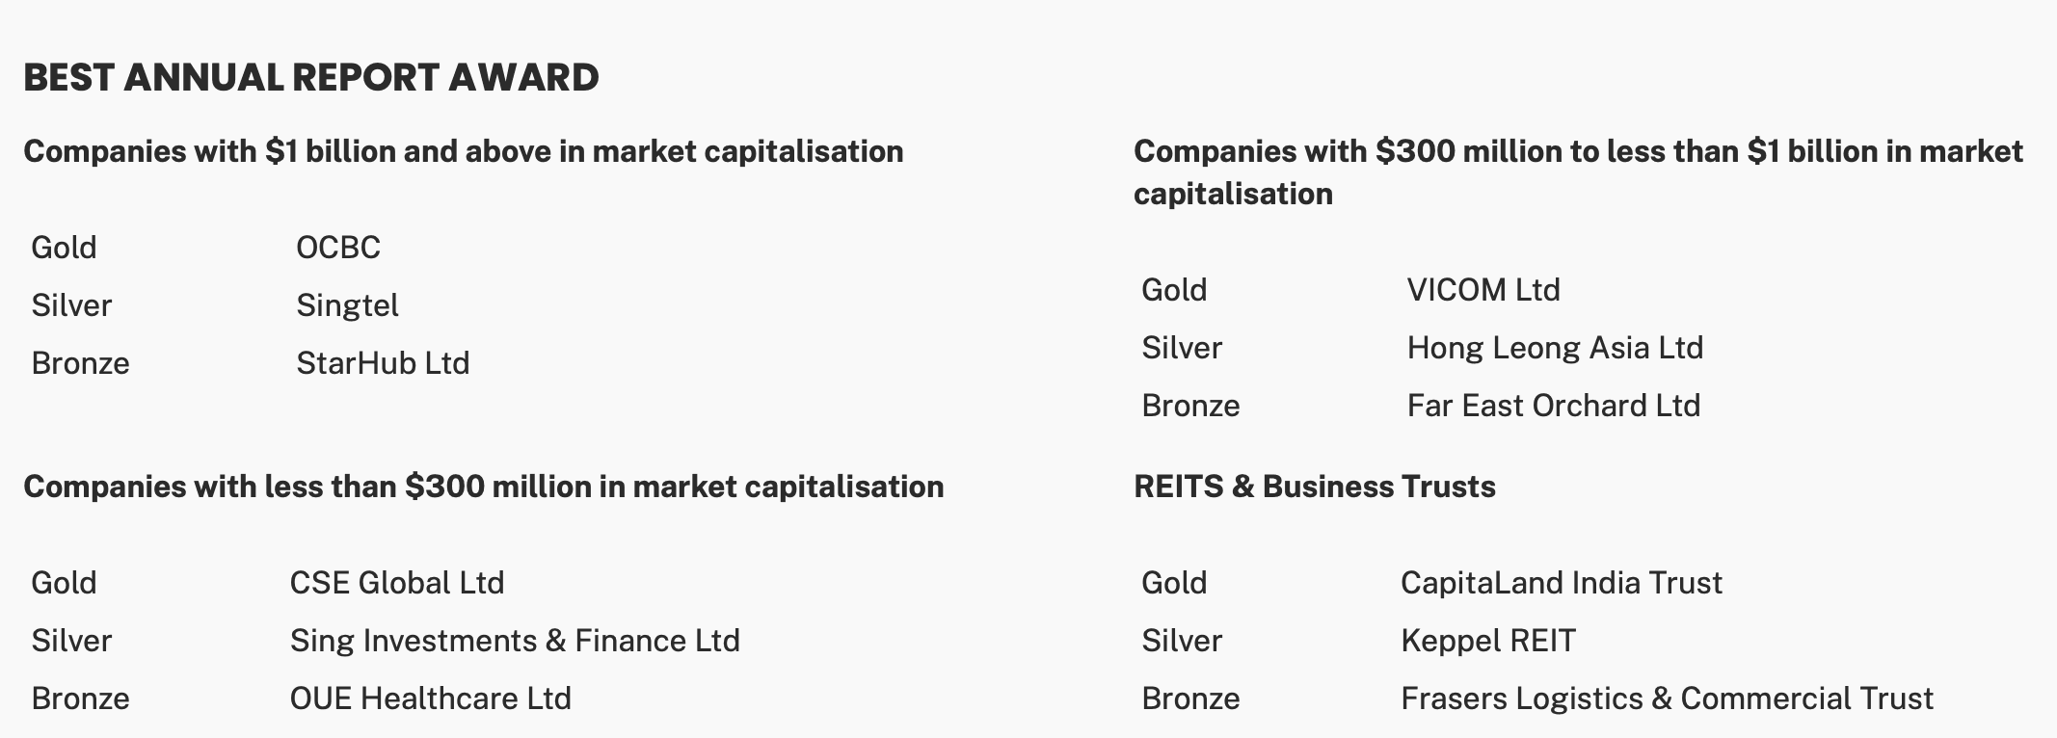Click the Bronze label beside OUE Healthcare Ltd
2057x738 pixels.
(80, 698)
